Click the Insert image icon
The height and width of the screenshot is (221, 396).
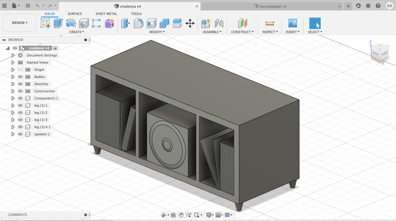(x=293, y=23)
